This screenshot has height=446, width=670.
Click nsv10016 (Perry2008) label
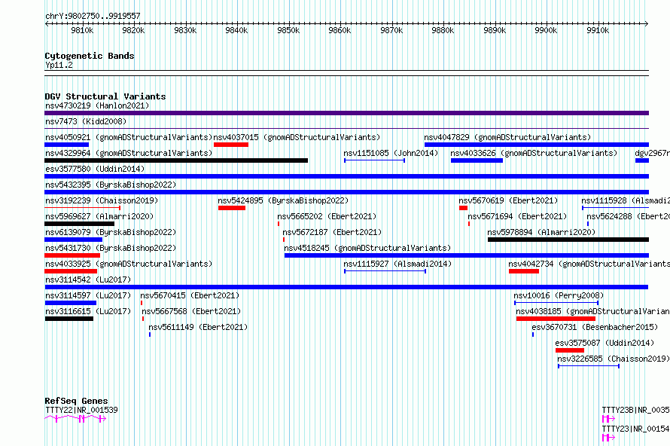(559, 295)
